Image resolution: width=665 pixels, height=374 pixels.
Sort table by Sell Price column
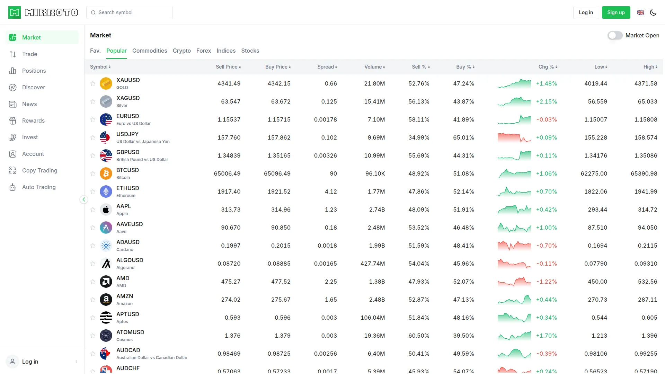(x=228, y=67)
